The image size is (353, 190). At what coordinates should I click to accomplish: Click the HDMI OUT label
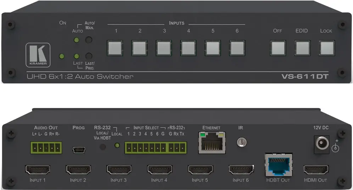[315, 180]
